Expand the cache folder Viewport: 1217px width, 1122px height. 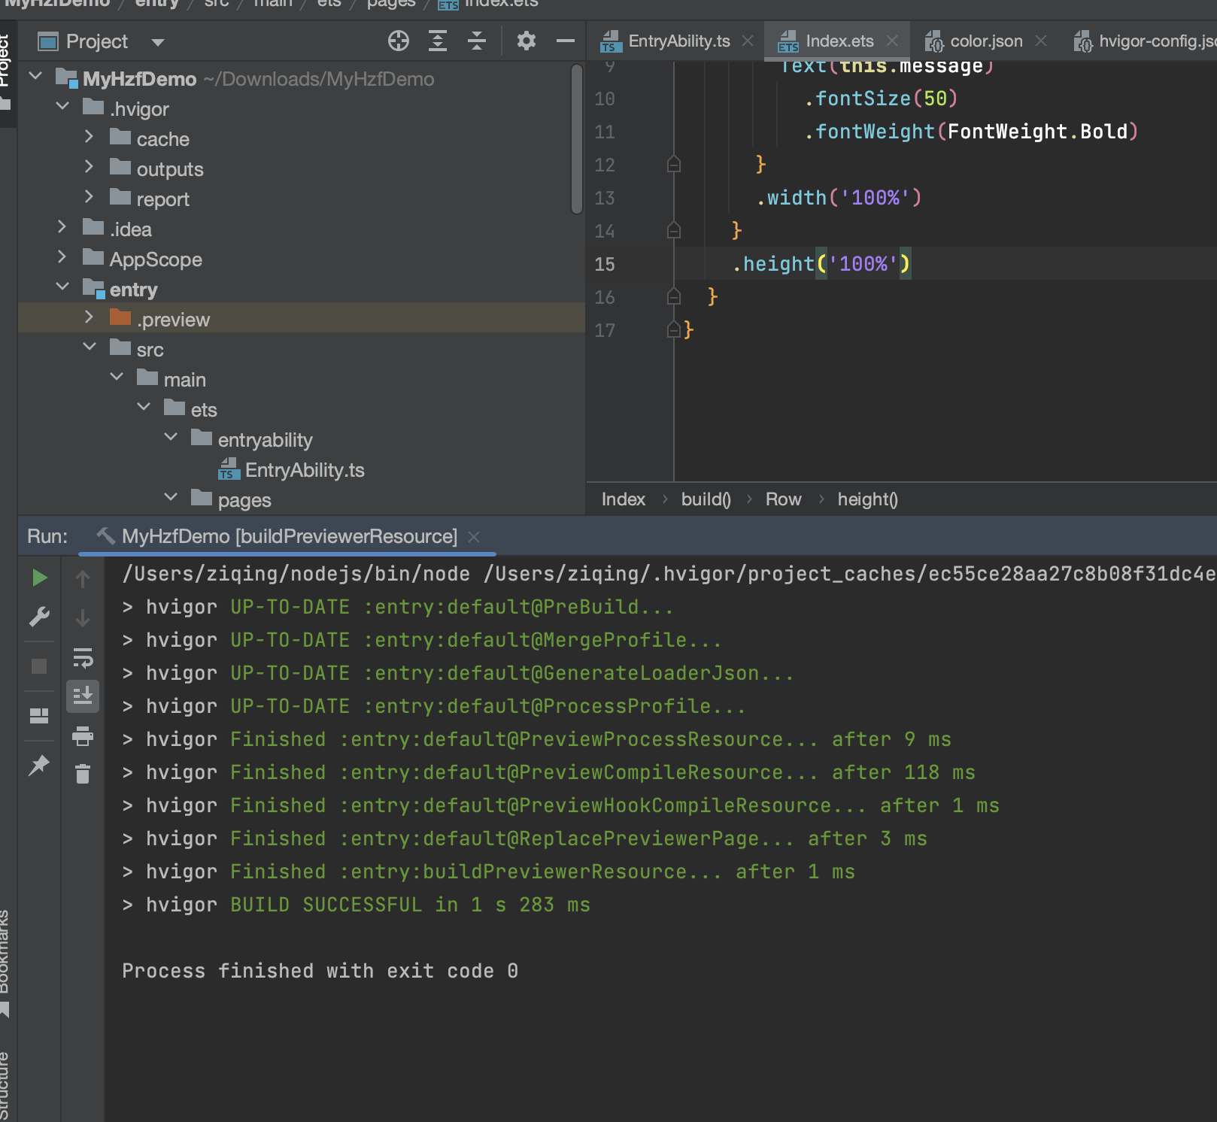tap(90, 138)
